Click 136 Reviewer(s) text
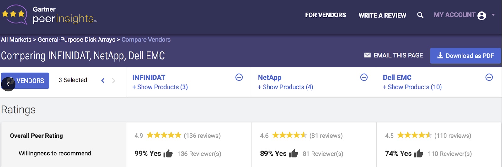Viewport: 502px width, 167px height. click(x=199, y=154)
